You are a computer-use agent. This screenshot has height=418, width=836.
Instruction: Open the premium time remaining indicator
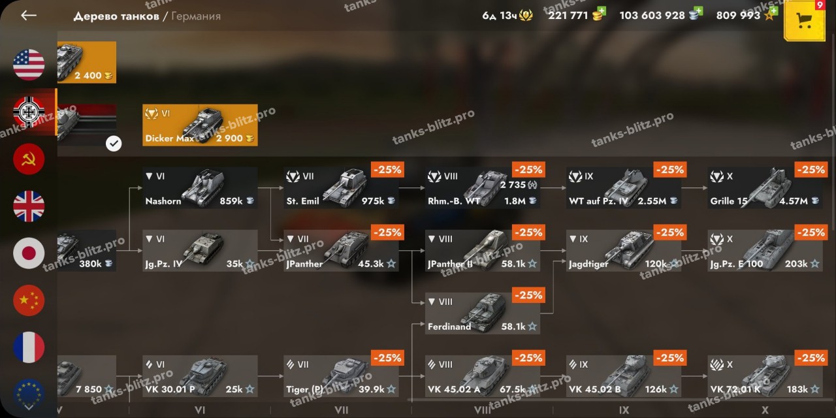coord(507,16)
